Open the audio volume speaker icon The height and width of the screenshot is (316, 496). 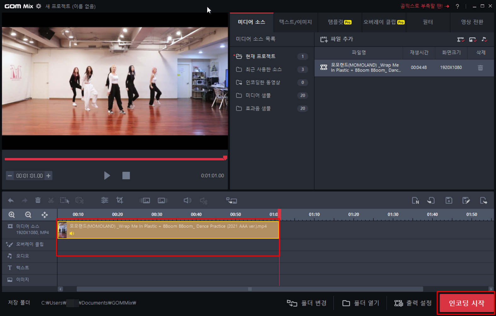tap(187, 200)
